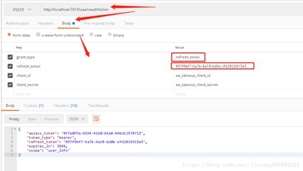Open the POST method dropdown
This screenshot has width=303, height=171.
[x=22, y=10]
